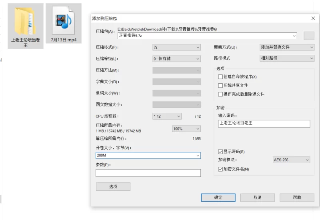Click the 参数(P) input field
This screenshot has width=320, height=220.
[x=148, y=173]
